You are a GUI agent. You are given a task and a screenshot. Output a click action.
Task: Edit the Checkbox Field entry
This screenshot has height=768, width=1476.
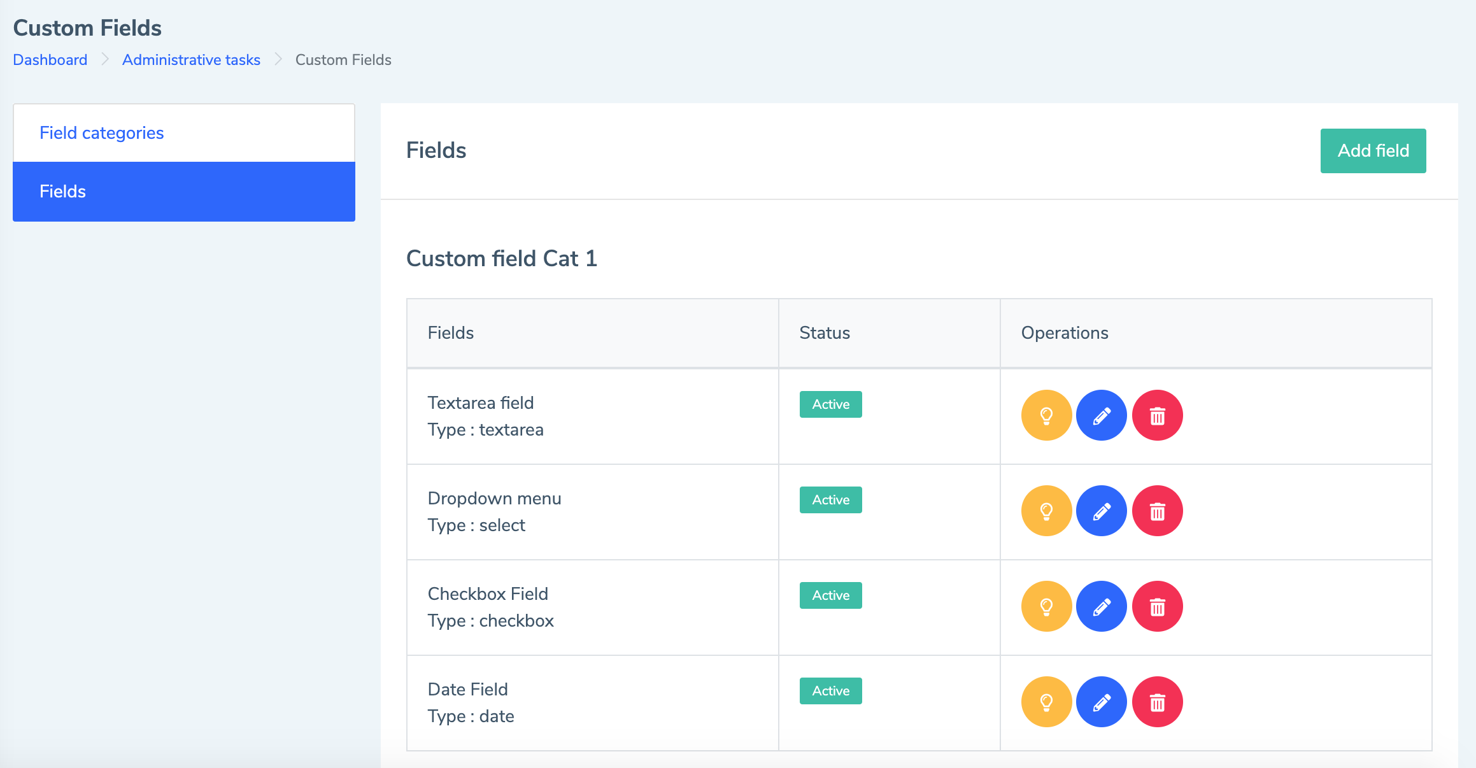click(1102, 607)
